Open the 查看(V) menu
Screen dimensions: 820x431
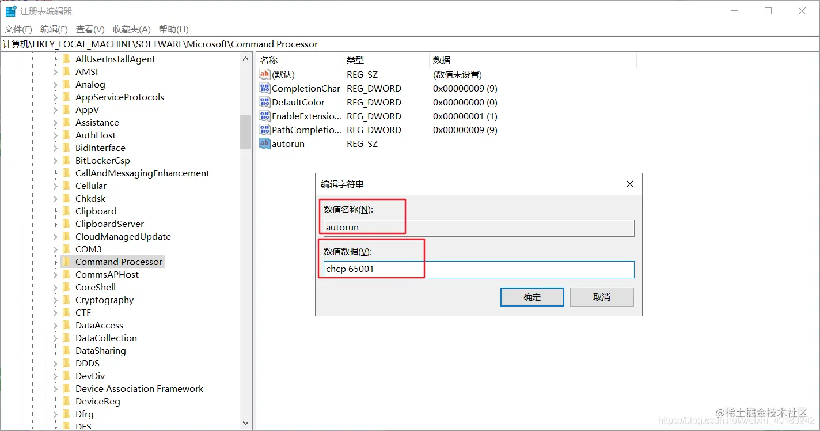point(90,29)
